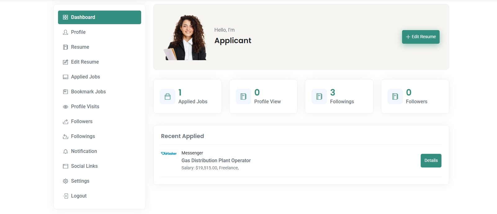This screenshot has width=497, height=214.
Task: Click the plus icon on Edit Resume button
Action: pyautogui.click(x=408, y=37)
